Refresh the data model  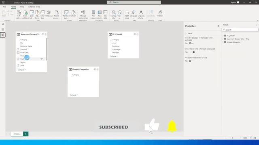click(73, 14)
